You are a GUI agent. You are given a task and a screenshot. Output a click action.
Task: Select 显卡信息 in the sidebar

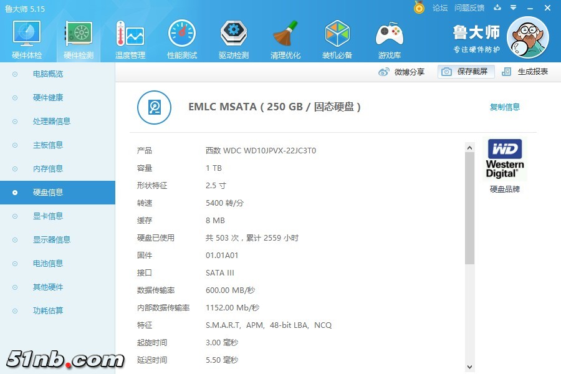(x=48, y=216)
